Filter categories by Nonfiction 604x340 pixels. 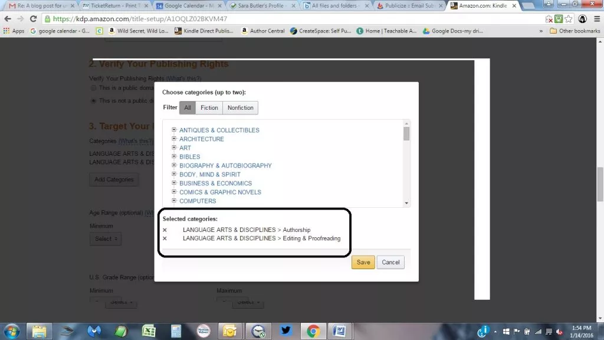[240, 107]
